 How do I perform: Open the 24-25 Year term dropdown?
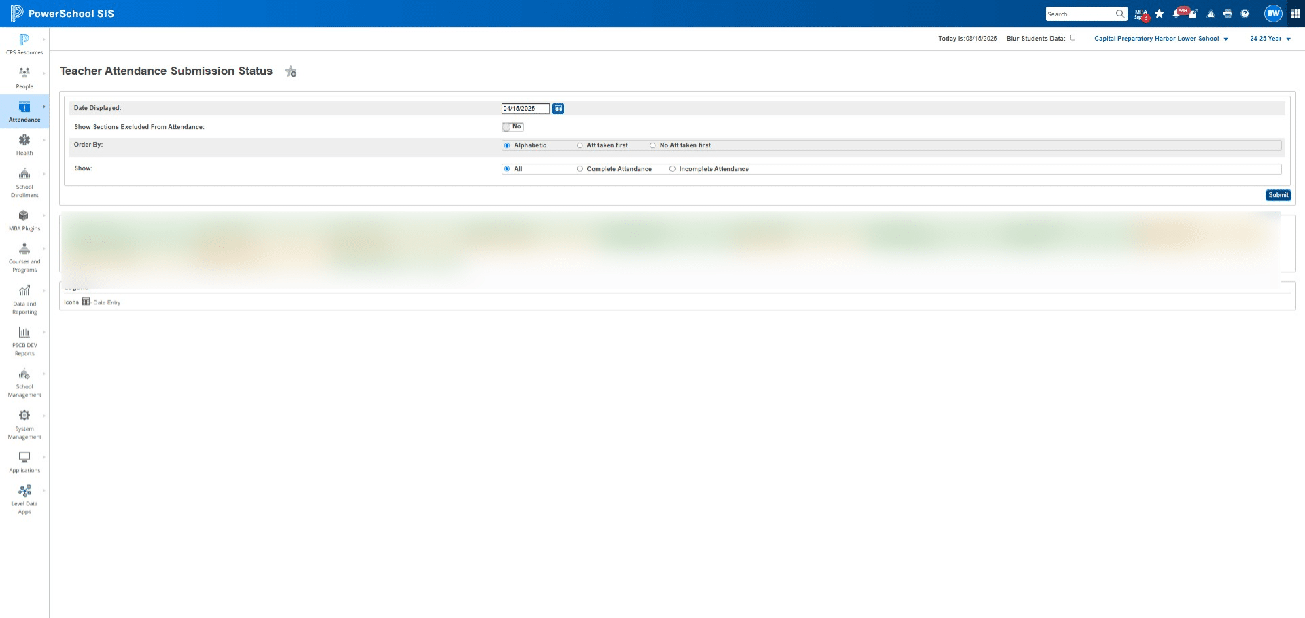(x=1270, y=39)
